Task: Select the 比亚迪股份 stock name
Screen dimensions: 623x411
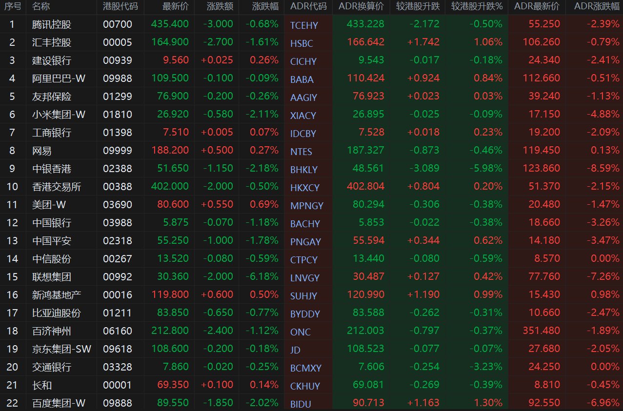Action: [x=56, y=313]
